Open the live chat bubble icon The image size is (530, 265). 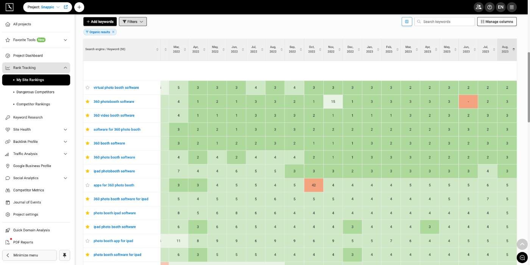click(522, 257)
